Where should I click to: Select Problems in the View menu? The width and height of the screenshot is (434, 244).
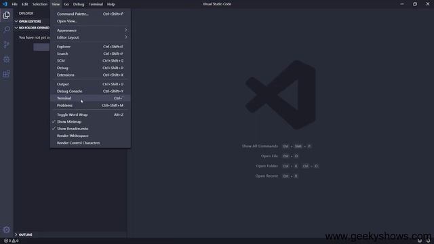(x=90, y=106)
